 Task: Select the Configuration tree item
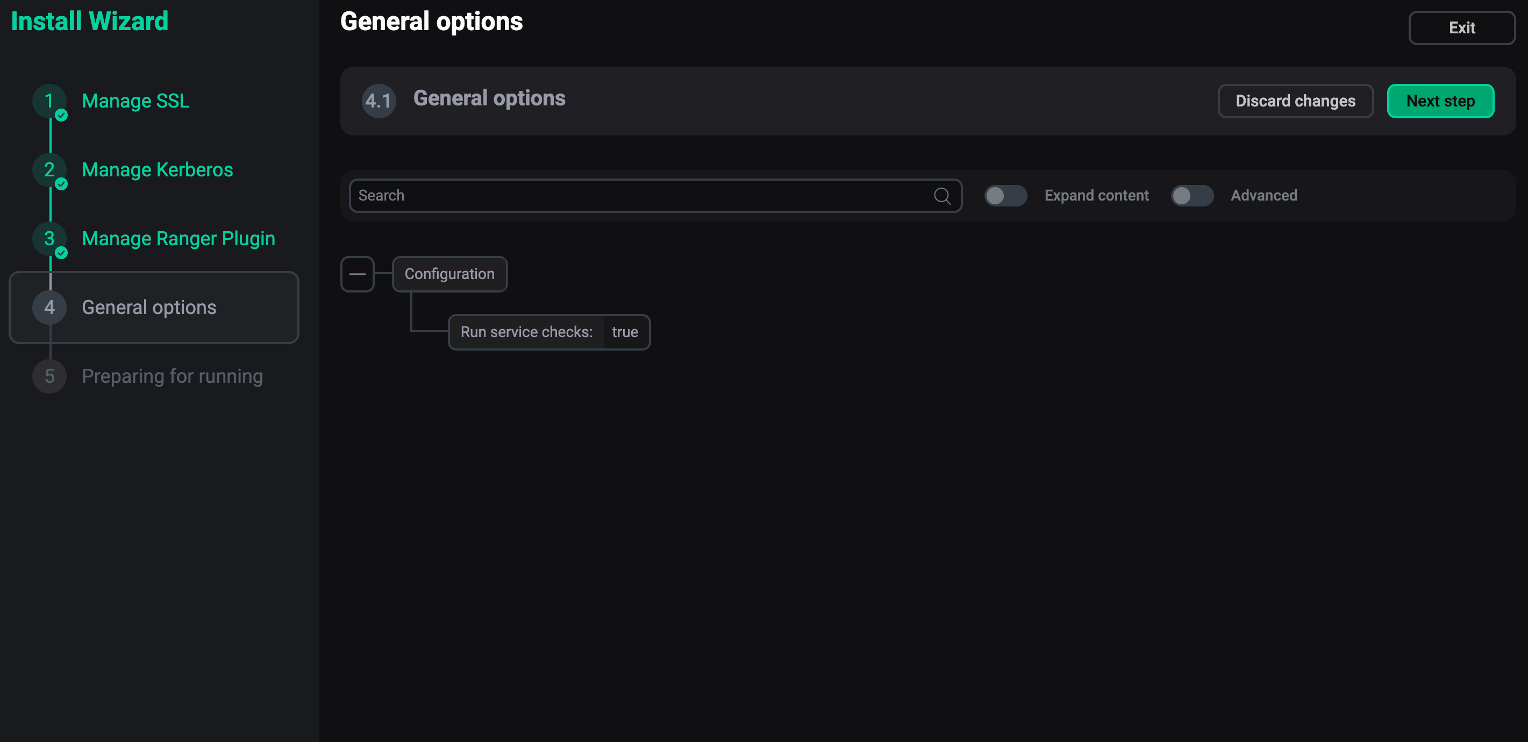point(449,274)
